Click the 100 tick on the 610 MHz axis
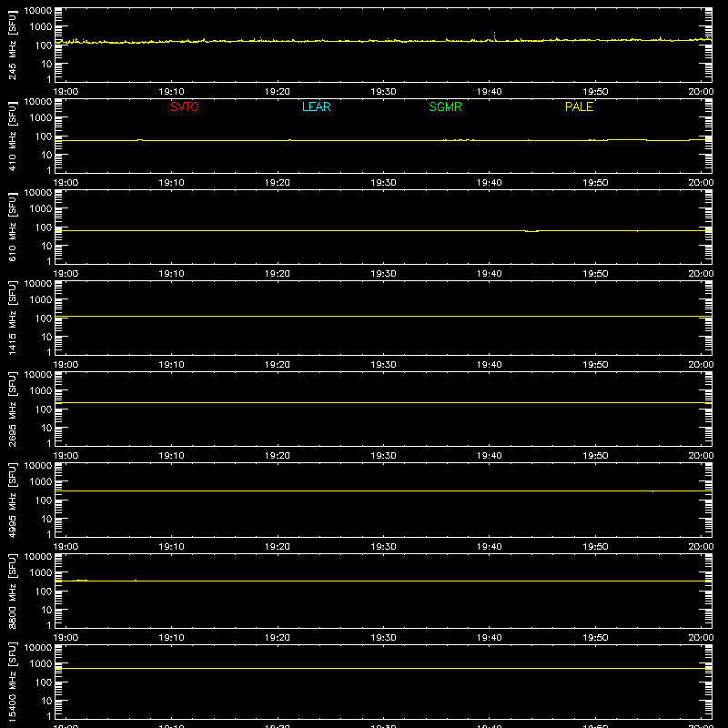This screenshot has height=728, width=728. click(44, 227)
